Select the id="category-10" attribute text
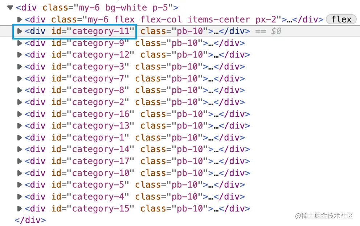 [x=93, y=173]
